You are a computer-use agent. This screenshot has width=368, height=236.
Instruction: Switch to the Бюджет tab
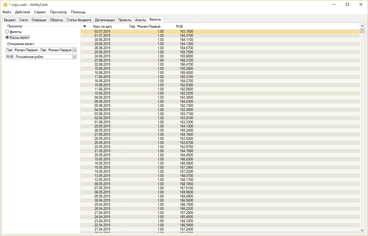point(10,20)
